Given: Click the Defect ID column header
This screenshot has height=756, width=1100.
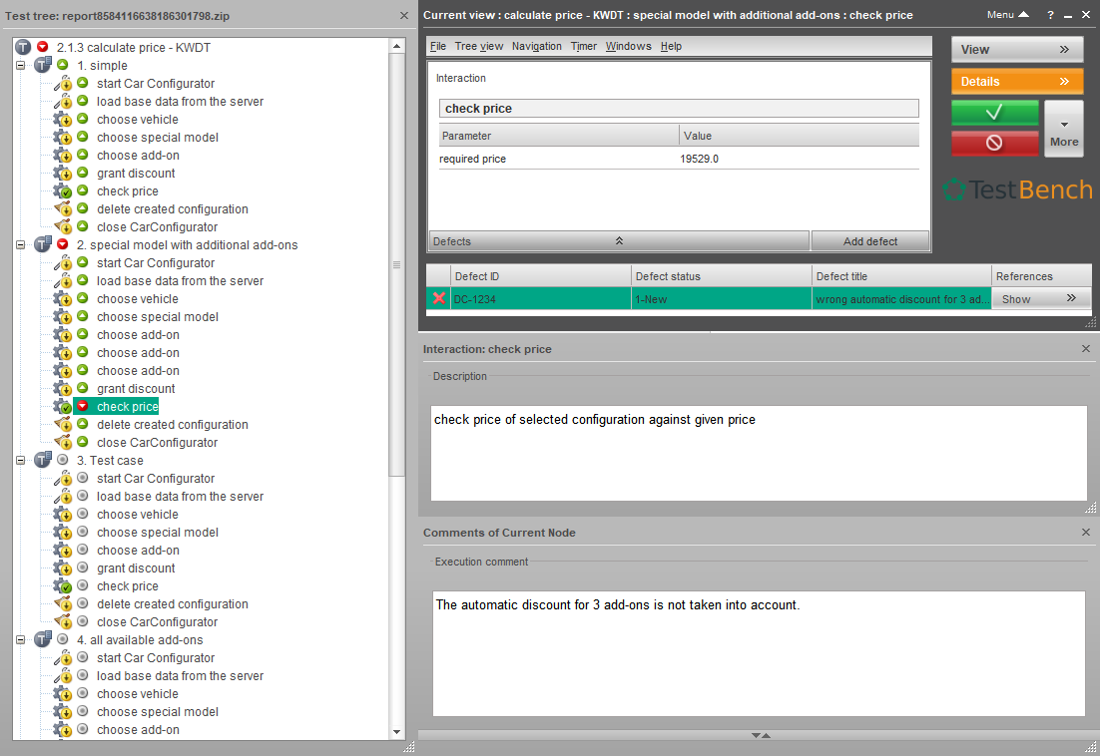Looking at the screenshot, I should (540, 276).
